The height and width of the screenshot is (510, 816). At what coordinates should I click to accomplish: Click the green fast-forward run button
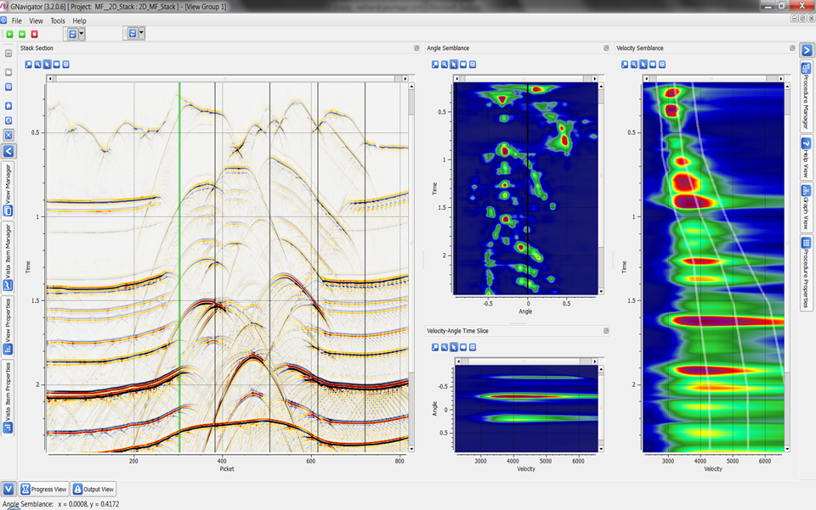pos(22,34)
